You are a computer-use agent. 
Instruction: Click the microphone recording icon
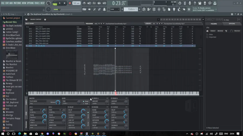click(x=190, y=3)
